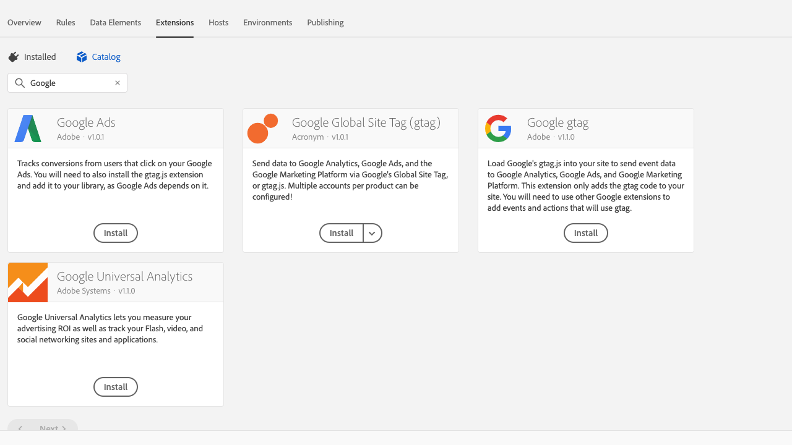The height and width of the screenshot is (445, 792).
Task: Click the Google Universal Analytics logo icon
Action: click(x=28, y=282)
